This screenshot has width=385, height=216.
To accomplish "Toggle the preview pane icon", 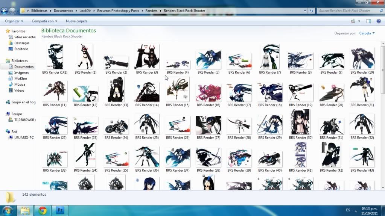I will [x=368, y=21].
